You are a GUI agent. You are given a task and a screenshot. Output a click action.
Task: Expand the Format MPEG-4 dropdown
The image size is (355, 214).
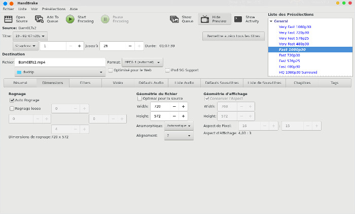pyautogui.click(x=142, y=62)
